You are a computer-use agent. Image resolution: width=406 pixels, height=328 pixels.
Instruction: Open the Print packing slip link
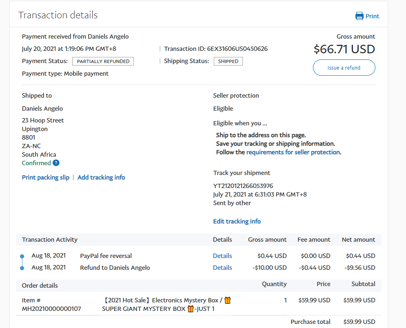[x=46, y=177]
